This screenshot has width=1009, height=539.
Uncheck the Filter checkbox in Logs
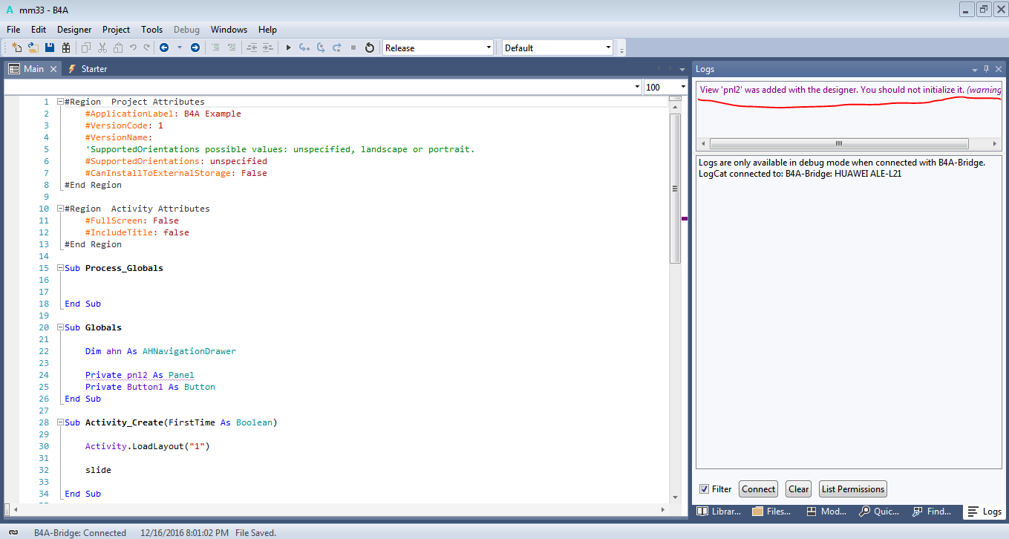pos(705,489)
